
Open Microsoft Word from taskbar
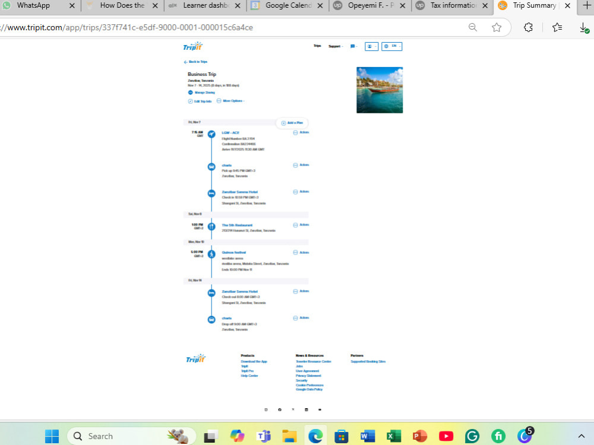tap(367, 436)
